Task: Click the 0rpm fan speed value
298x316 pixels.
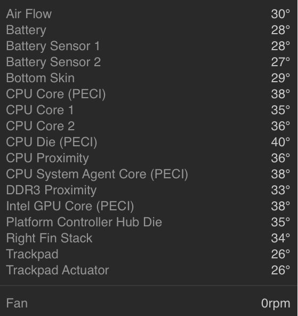Action: coord(276,304)
